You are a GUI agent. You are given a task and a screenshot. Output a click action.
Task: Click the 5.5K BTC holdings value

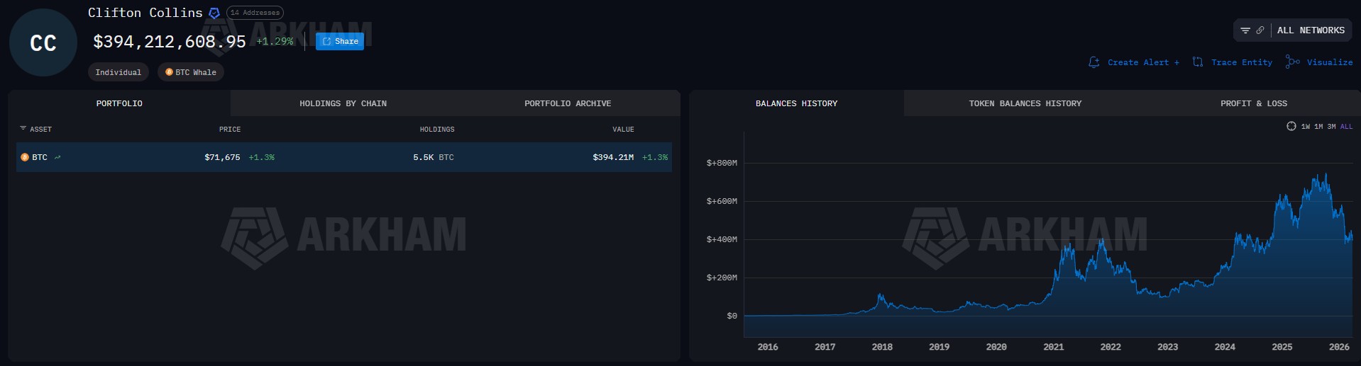pos(434,157)
